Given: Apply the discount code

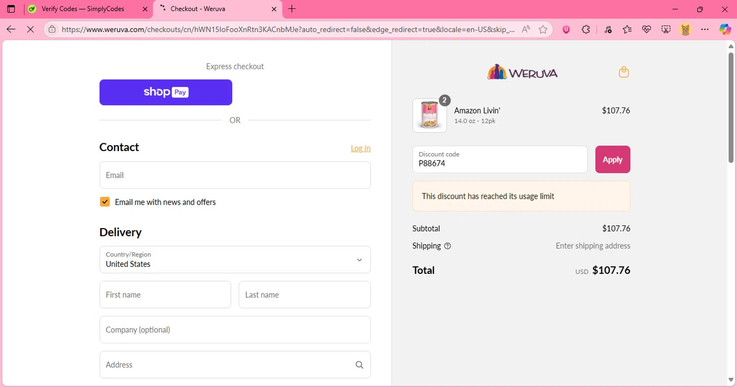Looking at the screenshot, I should pos(613,159).
